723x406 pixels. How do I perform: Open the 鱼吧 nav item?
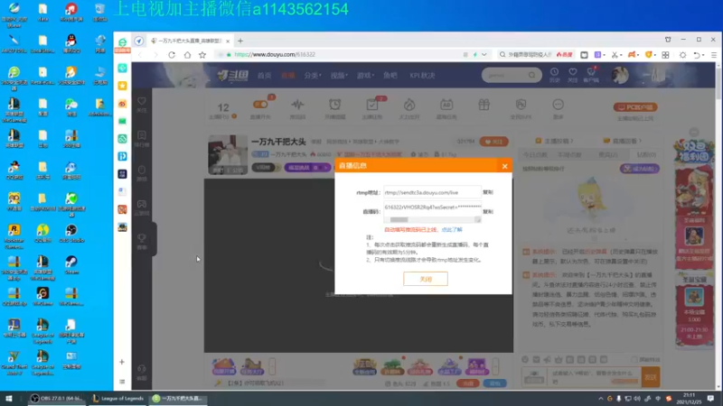tap(390, 76)
